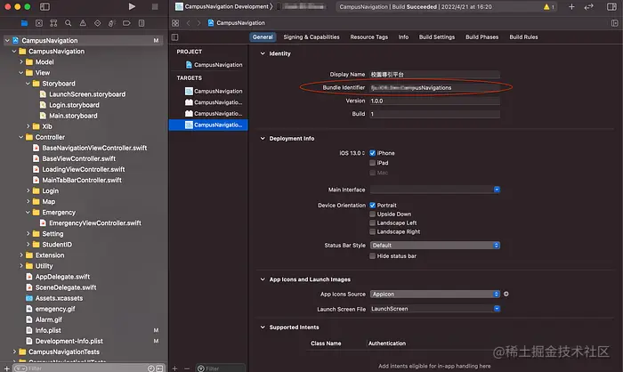The height and width of the screenshot is (372, 623).
Task: Open the Status Bar Style dropdown
Action: [x=434, y=246]
